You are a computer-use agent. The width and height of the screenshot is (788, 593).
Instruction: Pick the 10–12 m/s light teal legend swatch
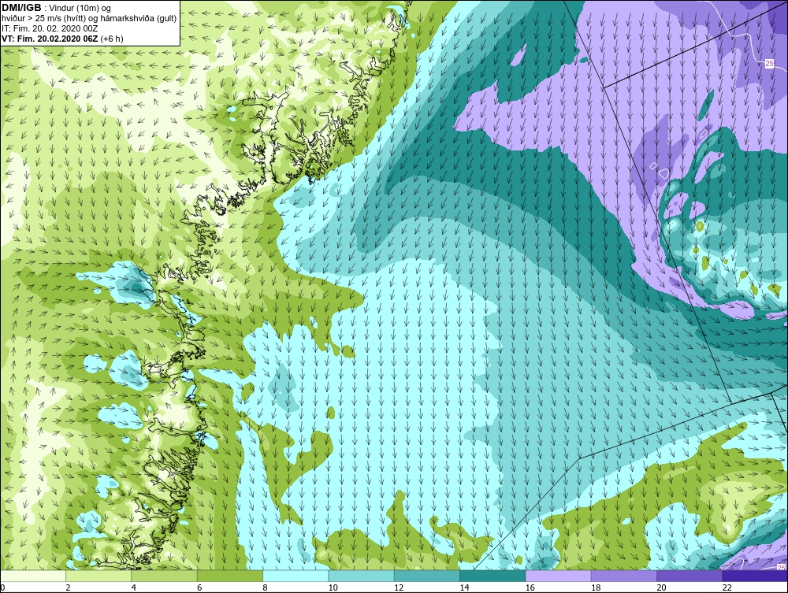[362, 576]
